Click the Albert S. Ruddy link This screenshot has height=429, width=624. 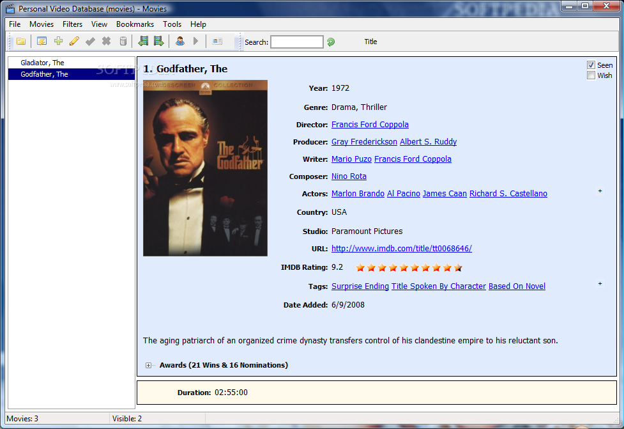point(428,142)
